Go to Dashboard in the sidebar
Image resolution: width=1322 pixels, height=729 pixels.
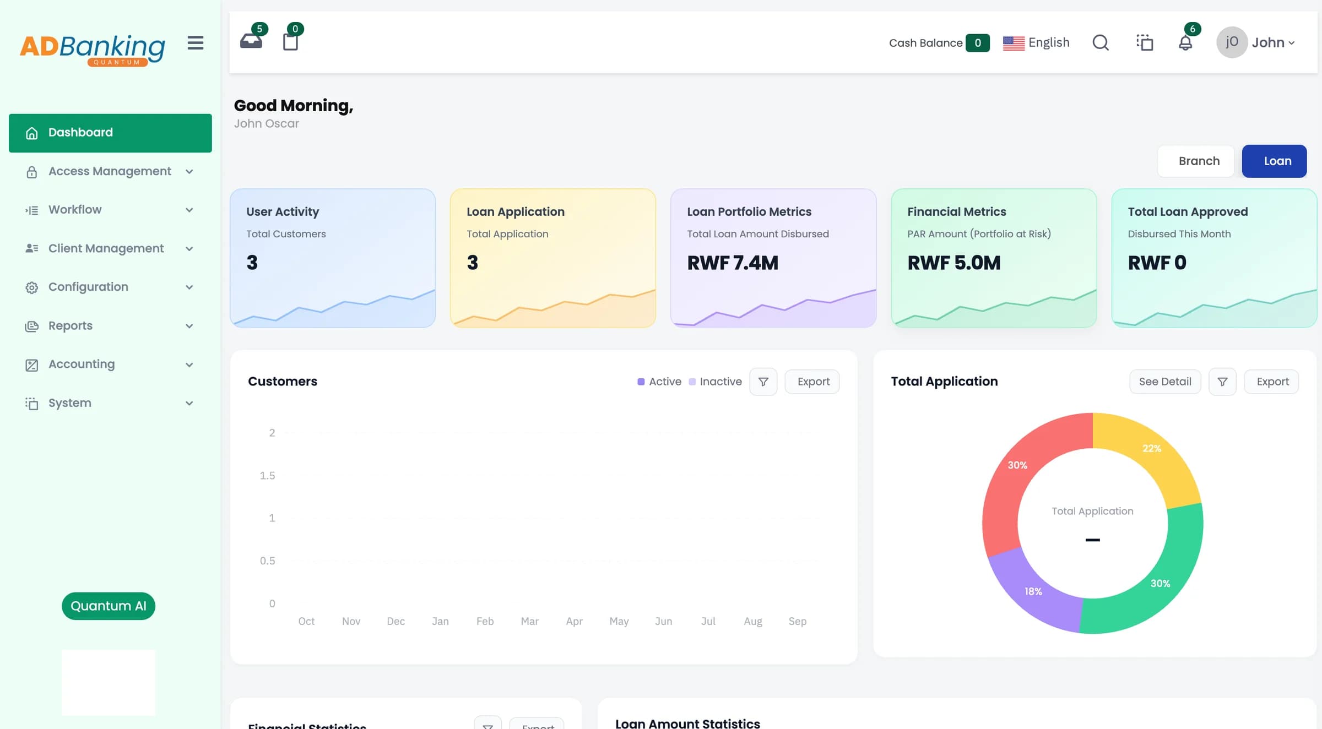[110, 133]
